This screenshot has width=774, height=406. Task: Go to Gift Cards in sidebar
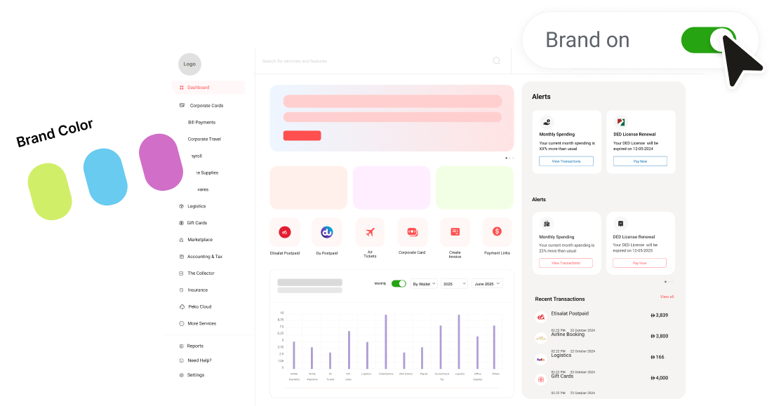coord(196,223)
